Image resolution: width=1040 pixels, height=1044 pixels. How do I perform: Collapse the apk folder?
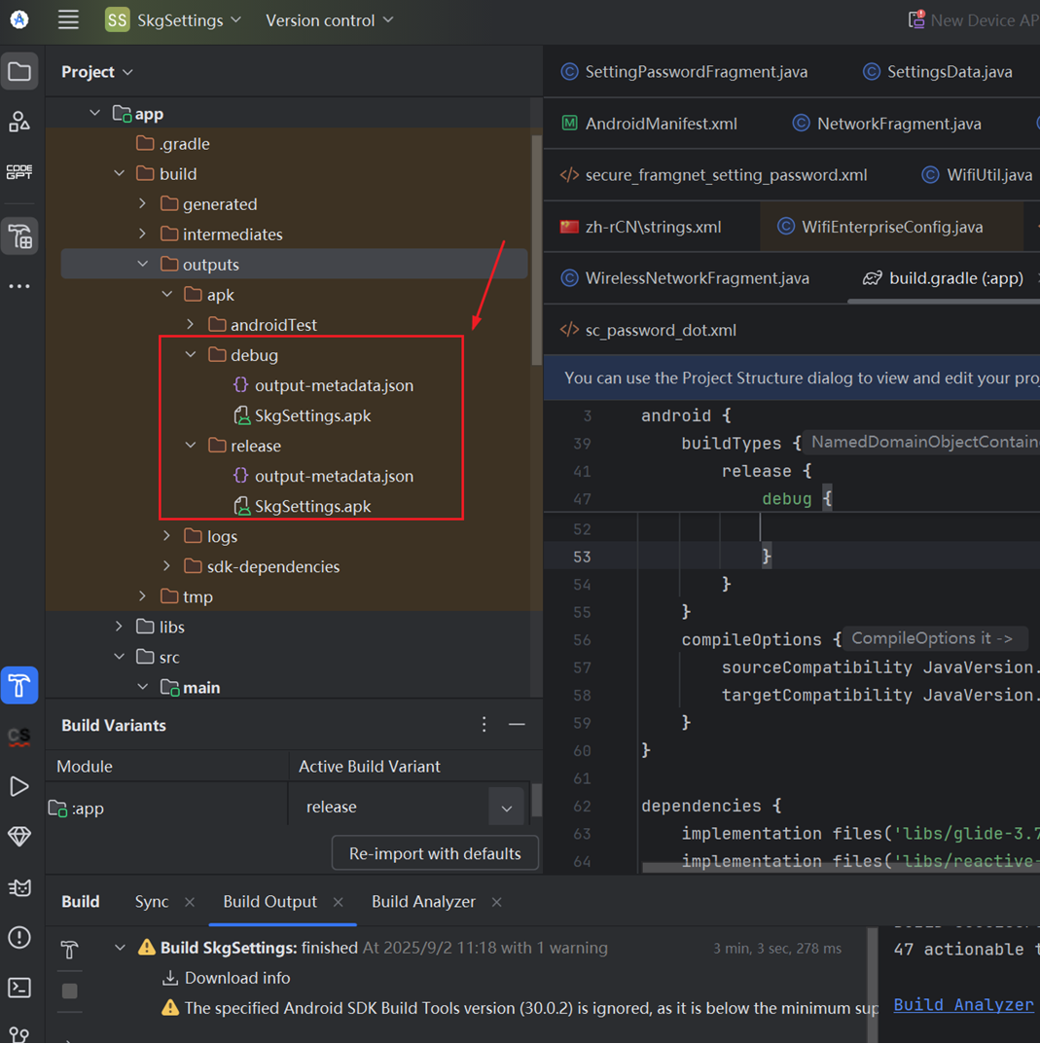click(167, 294)
